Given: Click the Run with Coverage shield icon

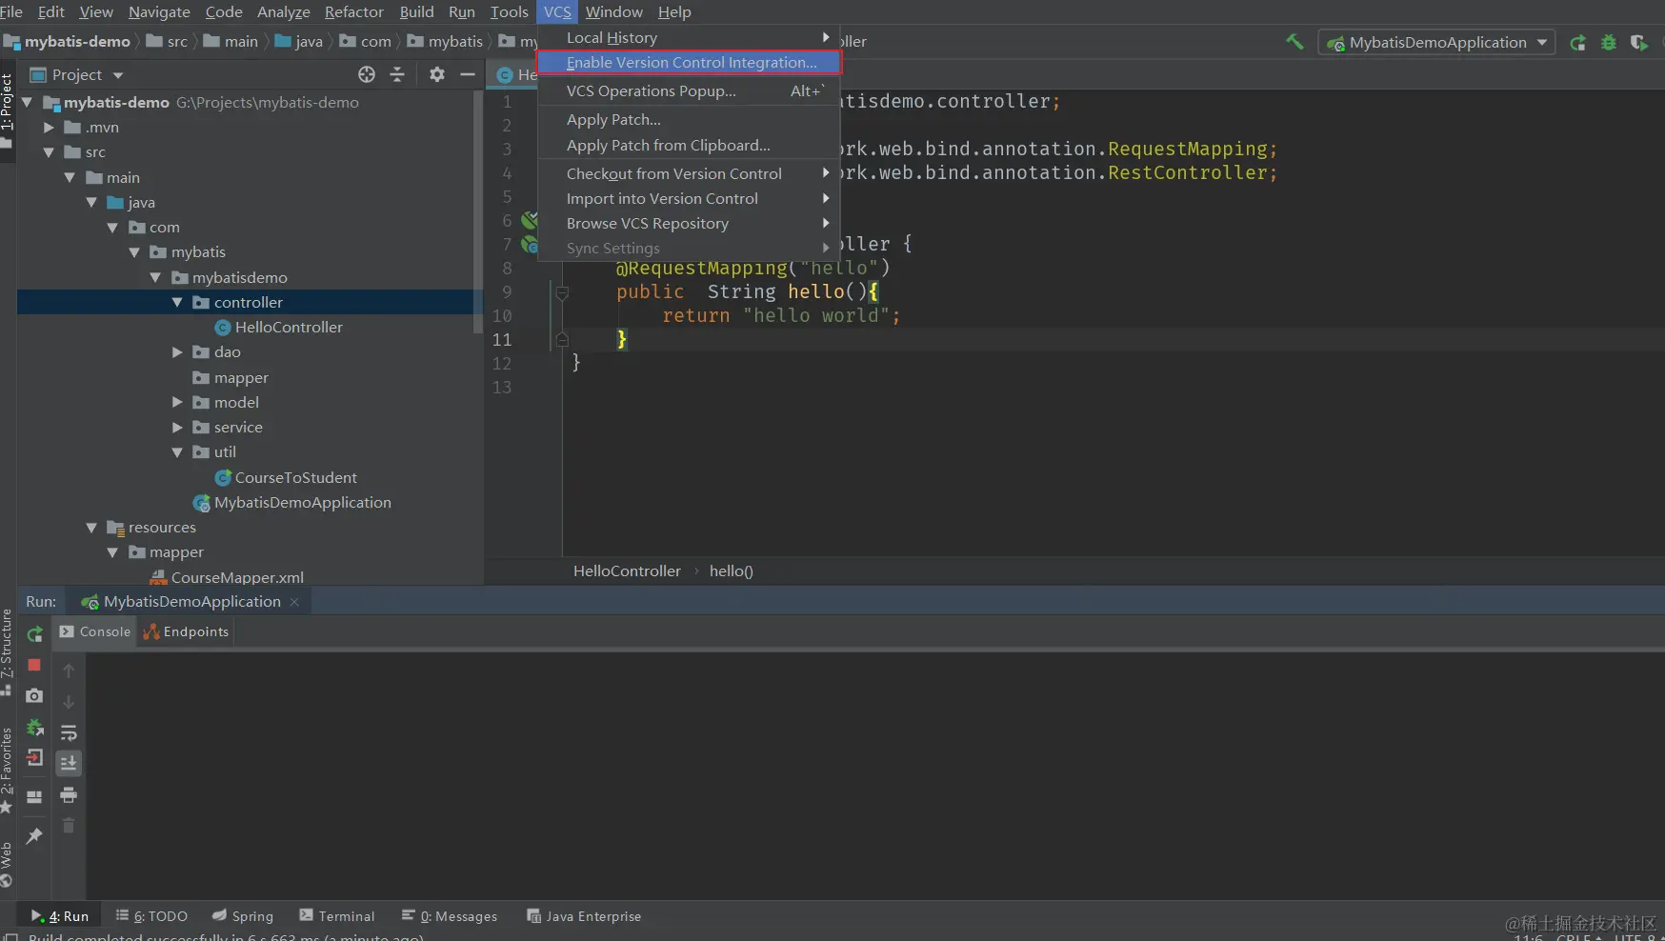Looking at the screenshot, I should [1638, 43].
